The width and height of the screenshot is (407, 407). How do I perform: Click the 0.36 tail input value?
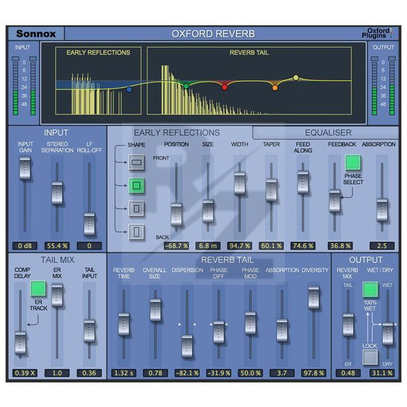[x=90, y=373]
